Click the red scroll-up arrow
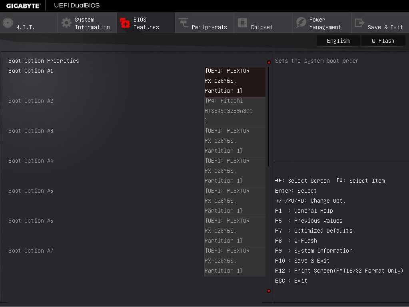 click(269, 62)
